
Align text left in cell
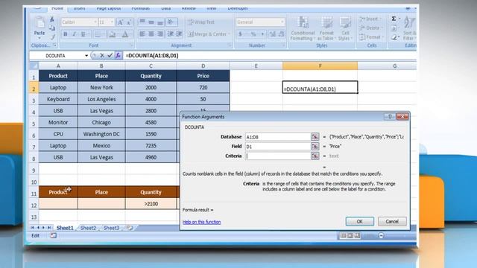(x=142, y=34)
